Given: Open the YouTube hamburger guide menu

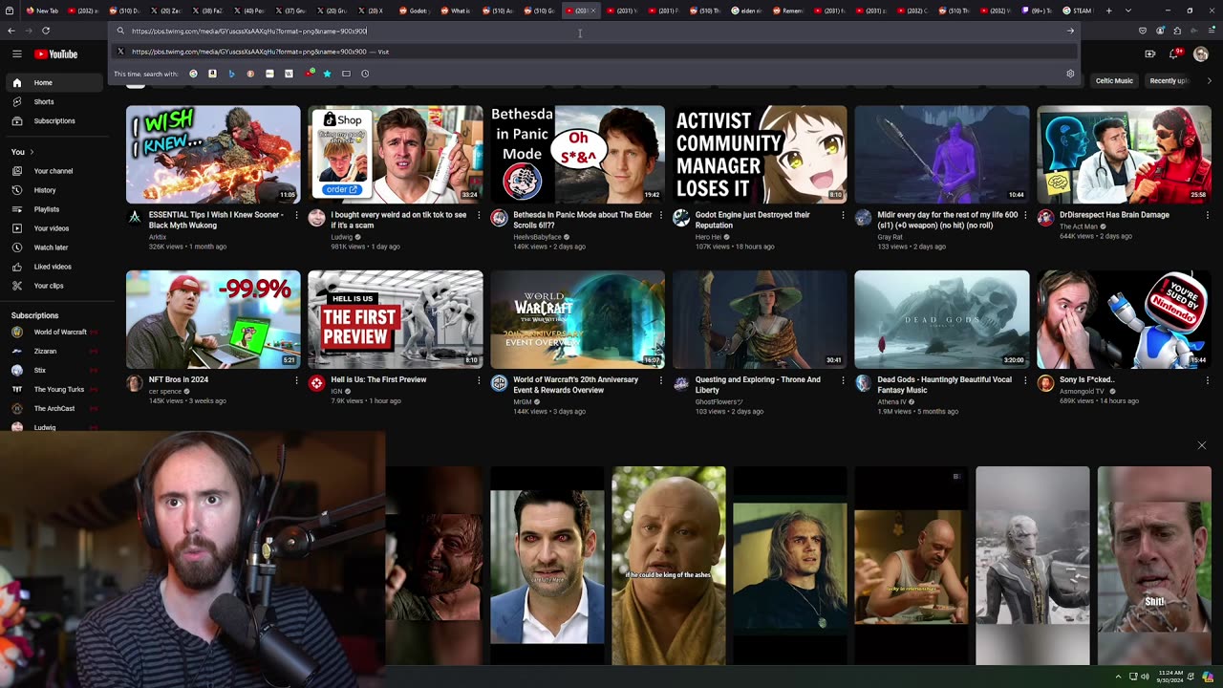Looking at the screenshot, I should point(16,54).
